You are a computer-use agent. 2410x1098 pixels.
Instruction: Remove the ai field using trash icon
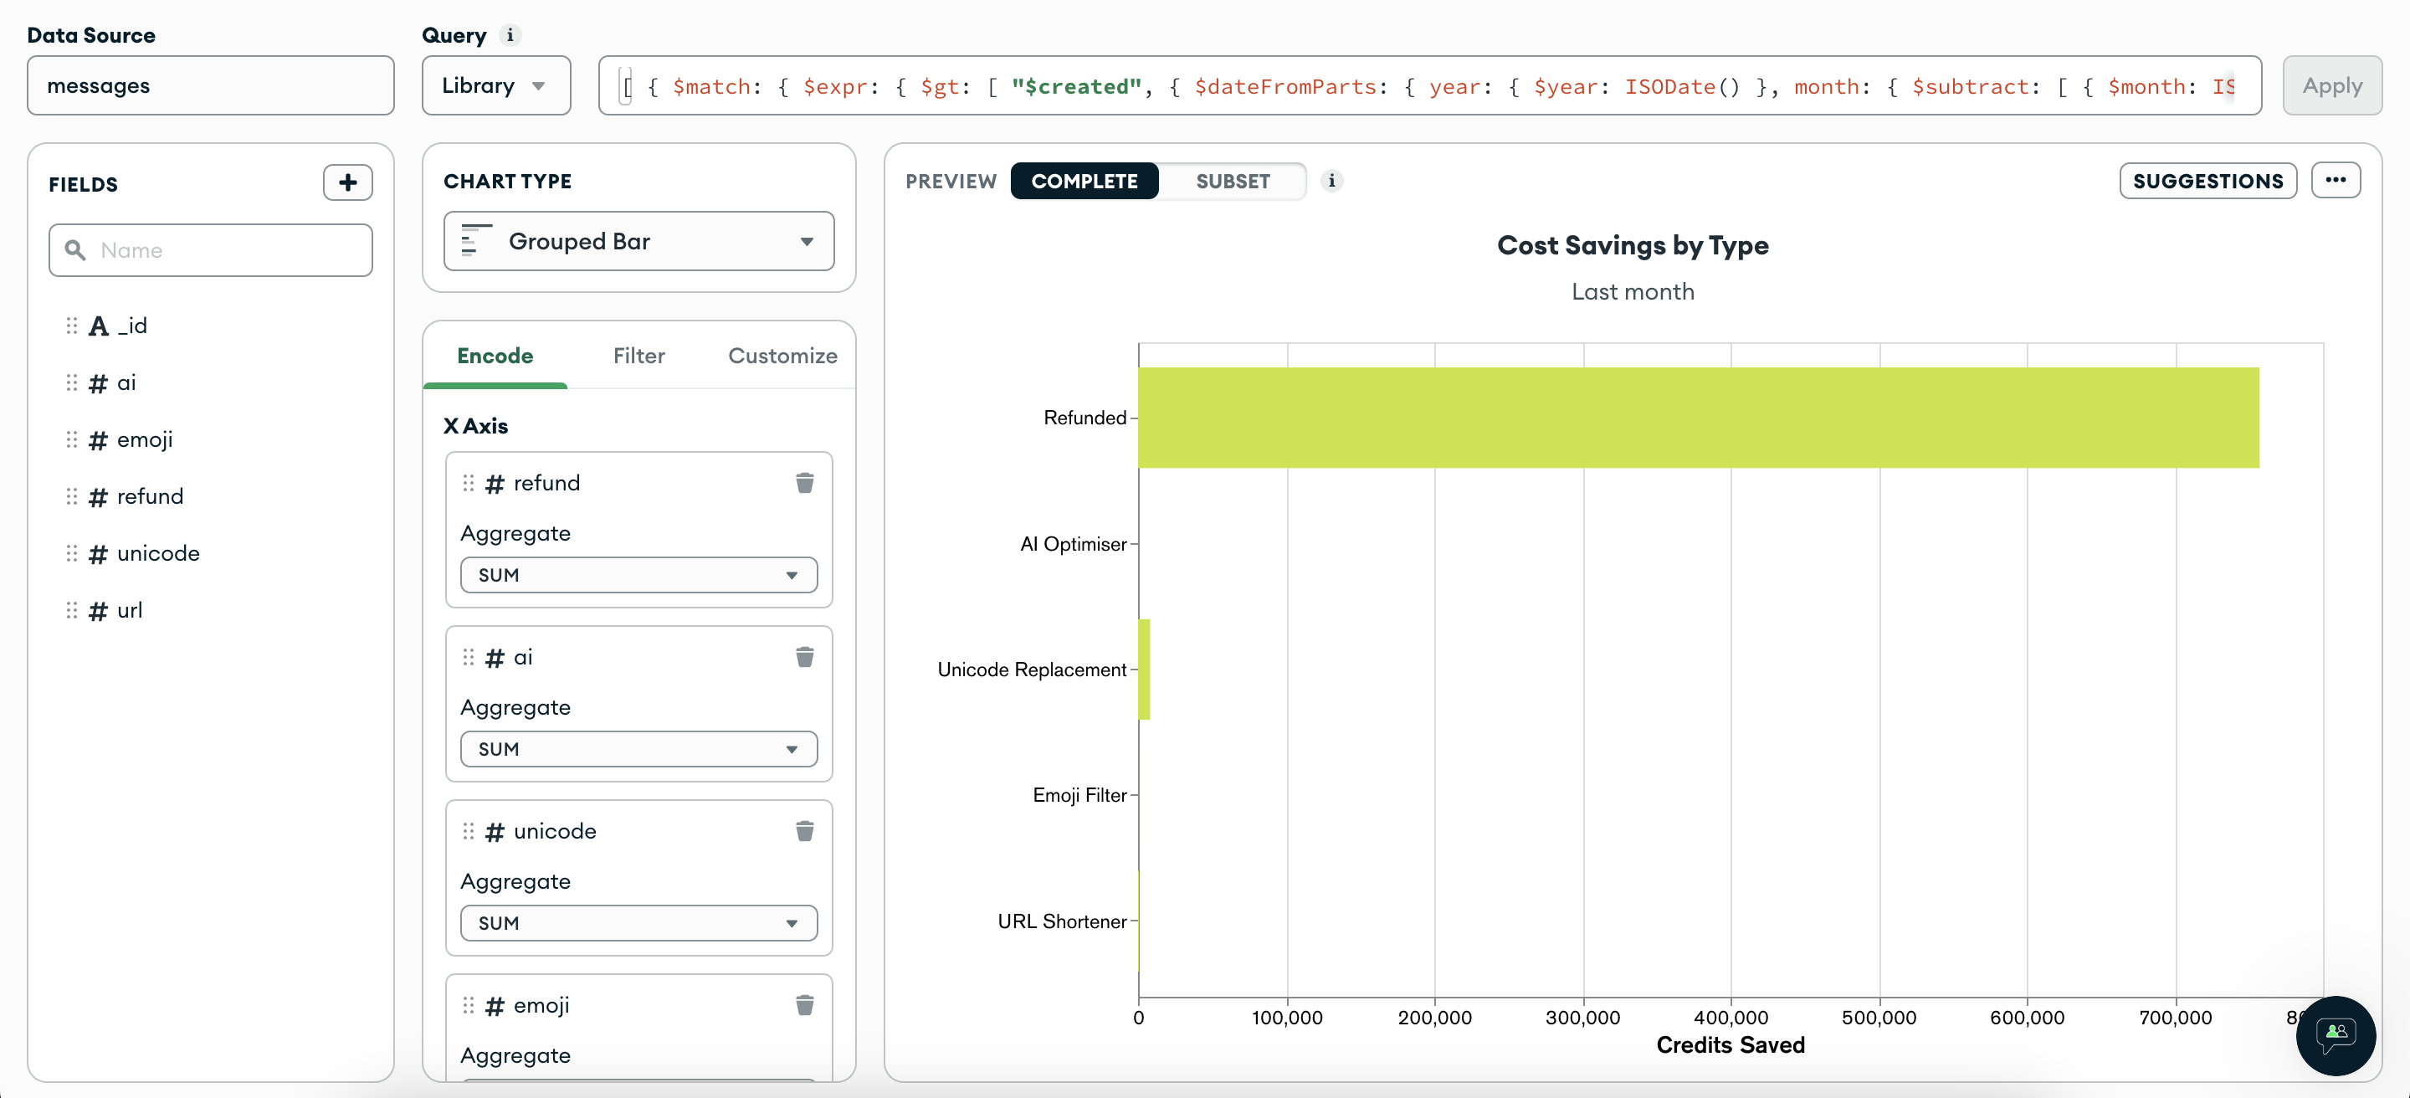[804, 658]
